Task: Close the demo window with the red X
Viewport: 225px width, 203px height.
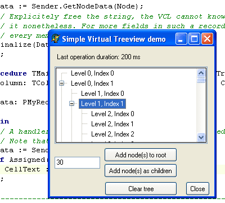Action: [x=207, y=39]
